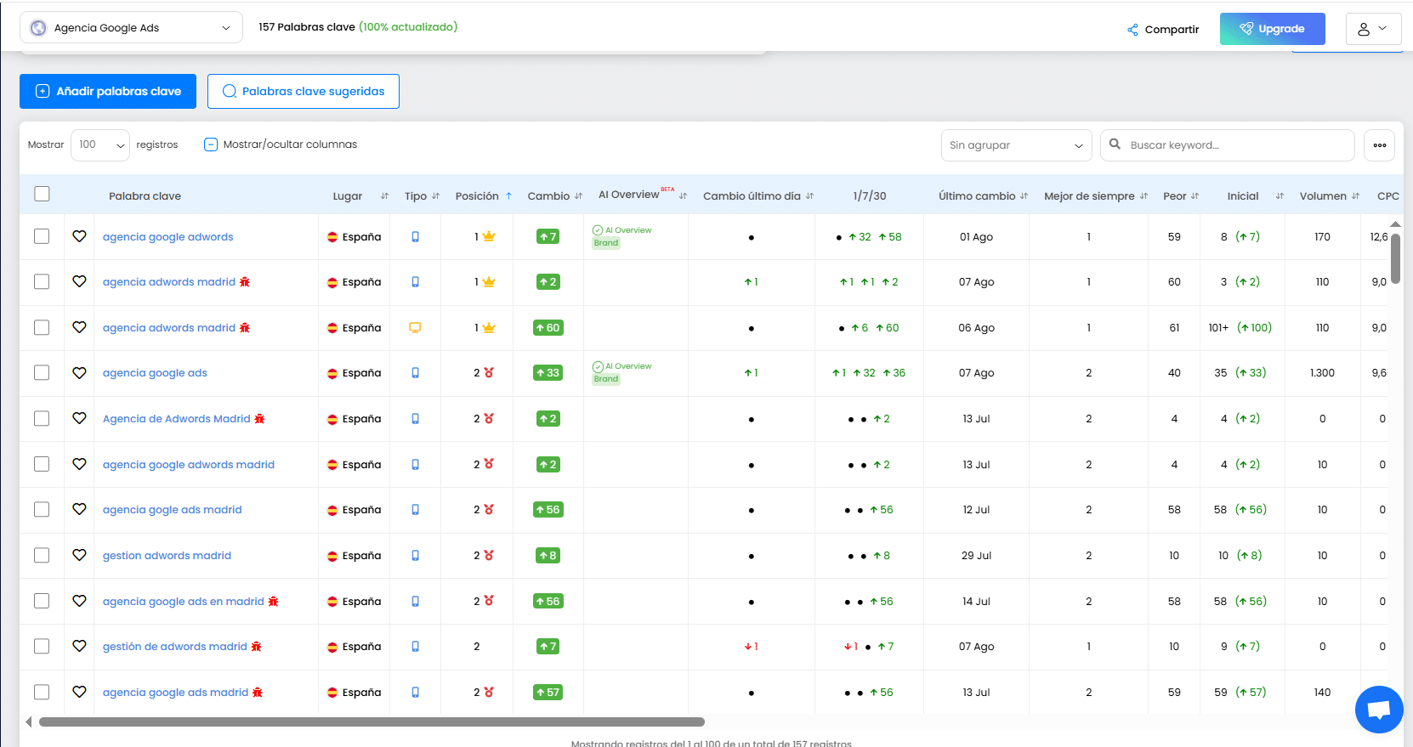The image size is (1413, 747).
Task: Open the live chat bubble icon
Action: tap(1378, 709)
